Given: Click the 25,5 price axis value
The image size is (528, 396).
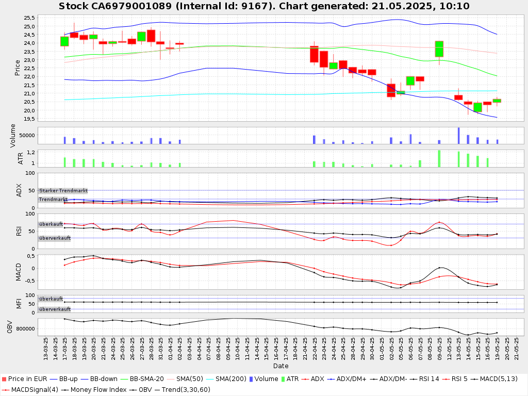Looking at the screenshot, I should [x=29, y=18].
